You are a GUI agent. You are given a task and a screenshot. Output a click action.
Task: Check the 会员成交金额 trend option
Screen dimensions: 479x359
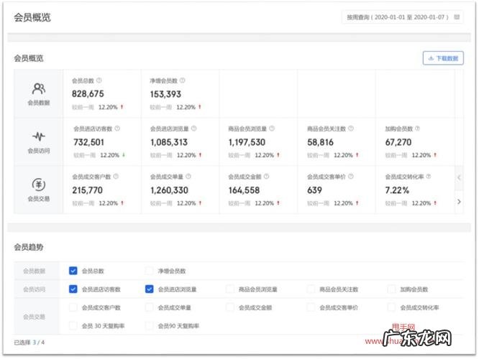[x=231, y=307]
